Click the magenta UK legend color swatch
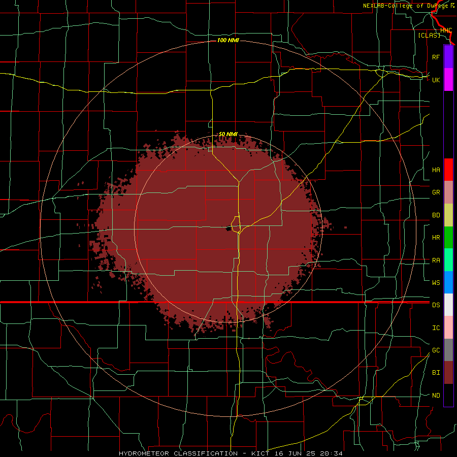Screen dimensions: 457x457 tap(448, 80)
